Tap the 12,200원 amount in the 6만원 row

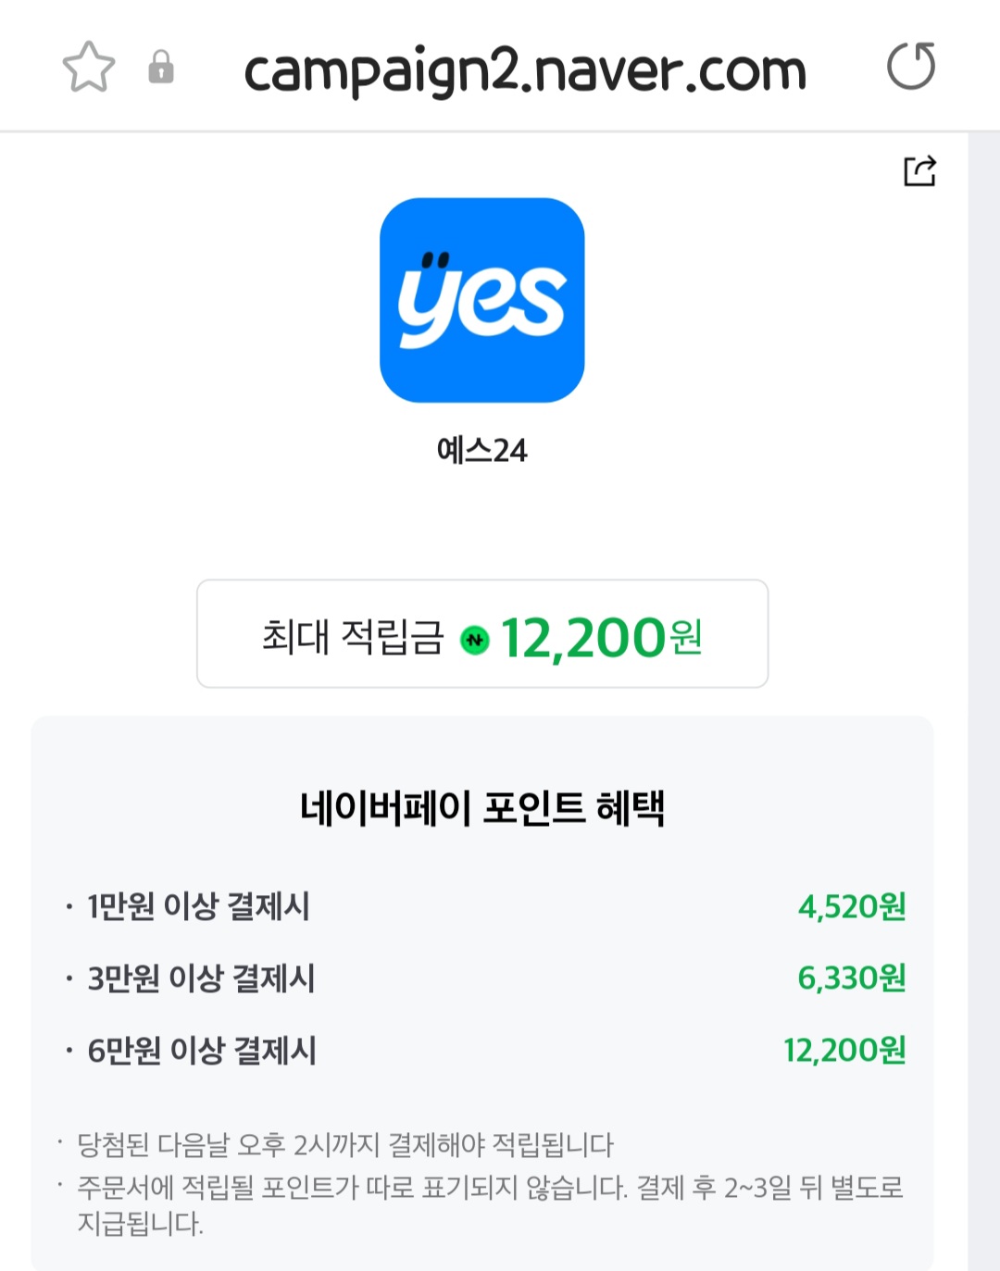coord(844,1051)
